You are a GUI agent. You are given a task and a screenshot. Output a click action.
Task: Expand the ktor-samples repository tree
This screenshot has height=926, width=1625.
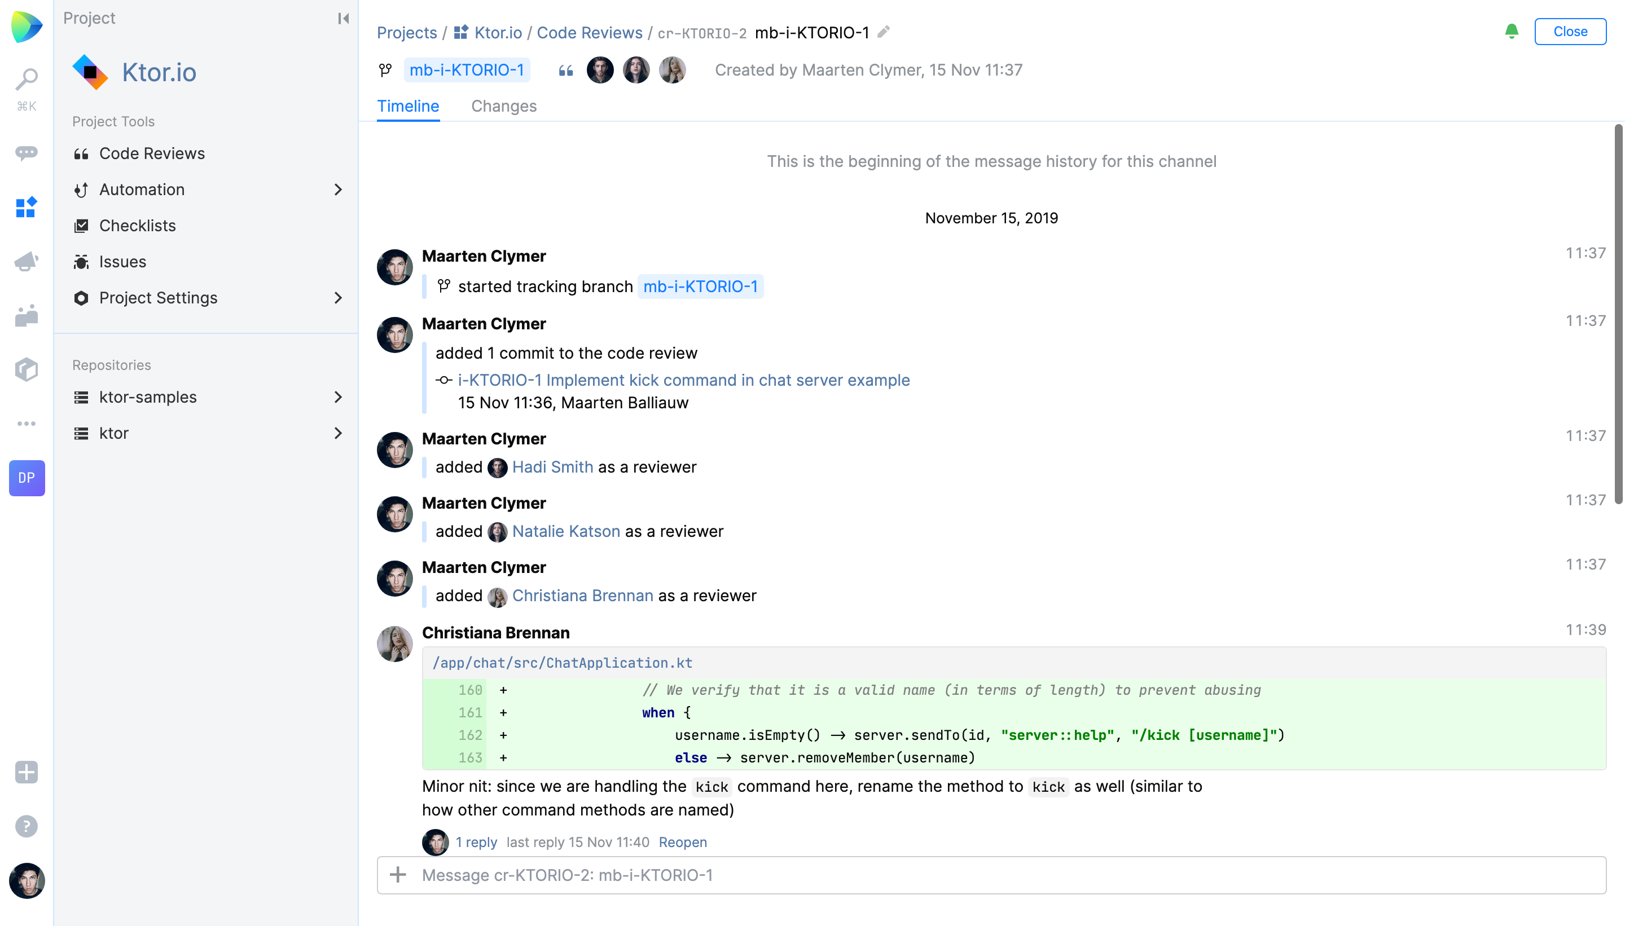(x=337, y=396)
